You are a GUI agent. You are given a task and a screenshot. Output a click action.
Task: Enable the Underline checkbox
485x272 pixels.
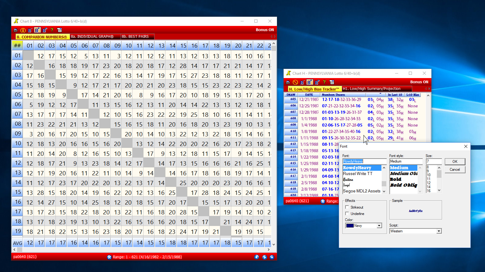pyautogui.click(x=347, y=213)
